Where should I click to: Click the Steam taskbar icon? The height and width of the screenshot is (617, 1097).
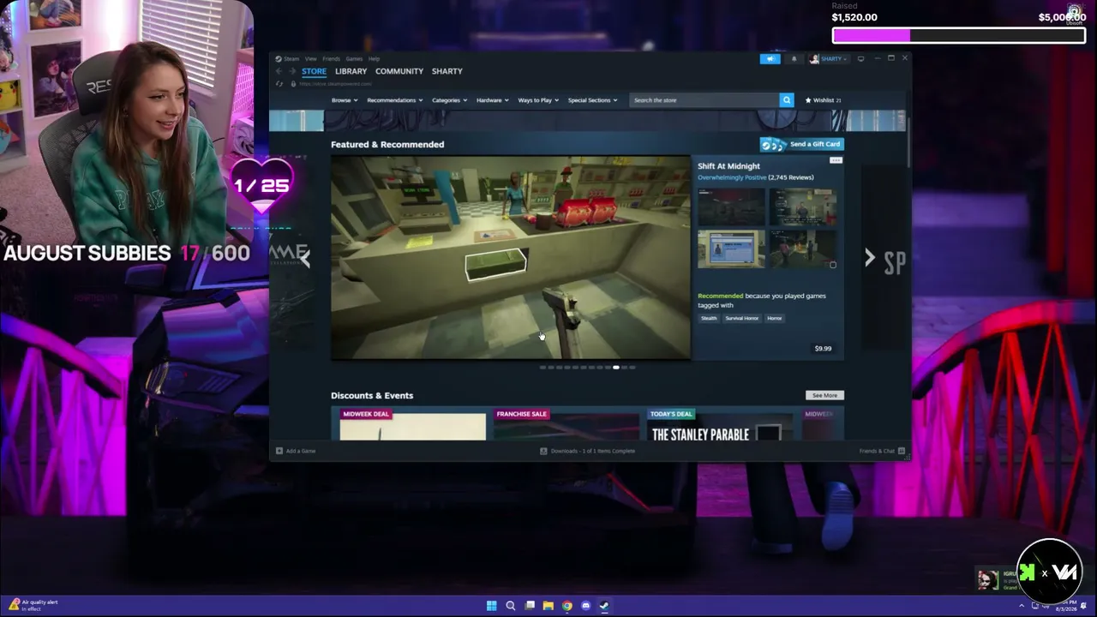[x=604, y=606]
